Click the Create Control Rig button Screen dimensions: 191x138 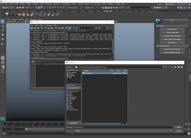coord(172,32)
